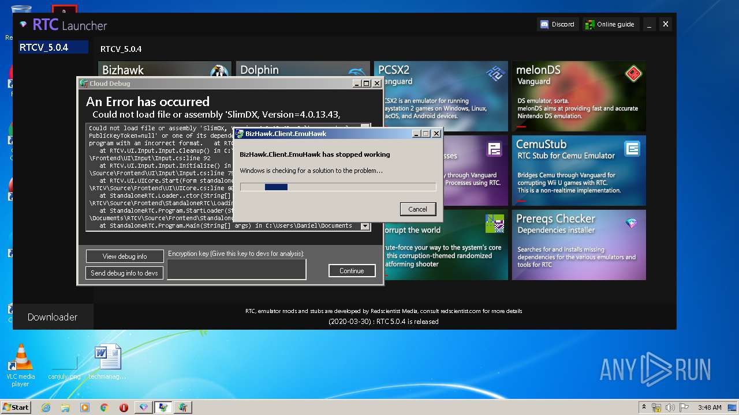Close the BizHawk.Client.EmuHawk dialog
Screen dimensions: 739x415
click(x=436, y=133)
